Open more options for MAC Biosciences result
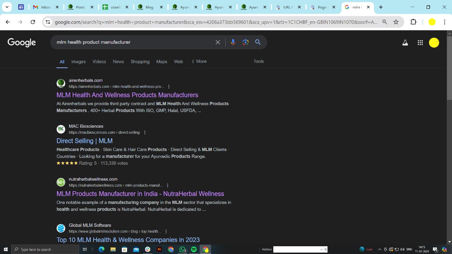The height and width of the screenshot is (254, 452). [145, 132]
